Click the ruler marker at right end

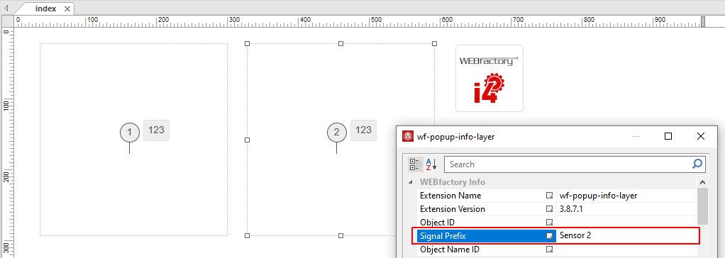[703, 21]
